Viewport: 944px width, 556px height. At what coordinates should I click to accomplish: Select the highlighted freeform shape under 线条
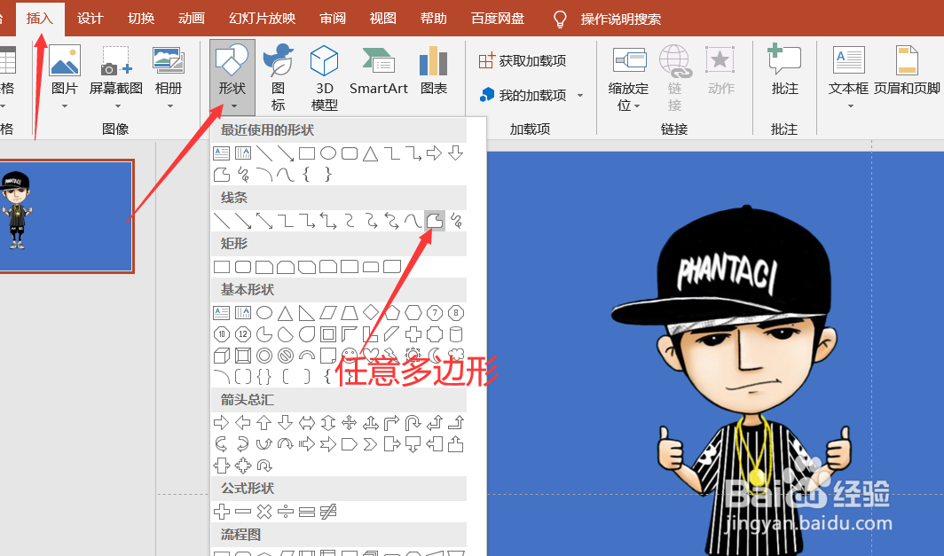click(435, 221)
